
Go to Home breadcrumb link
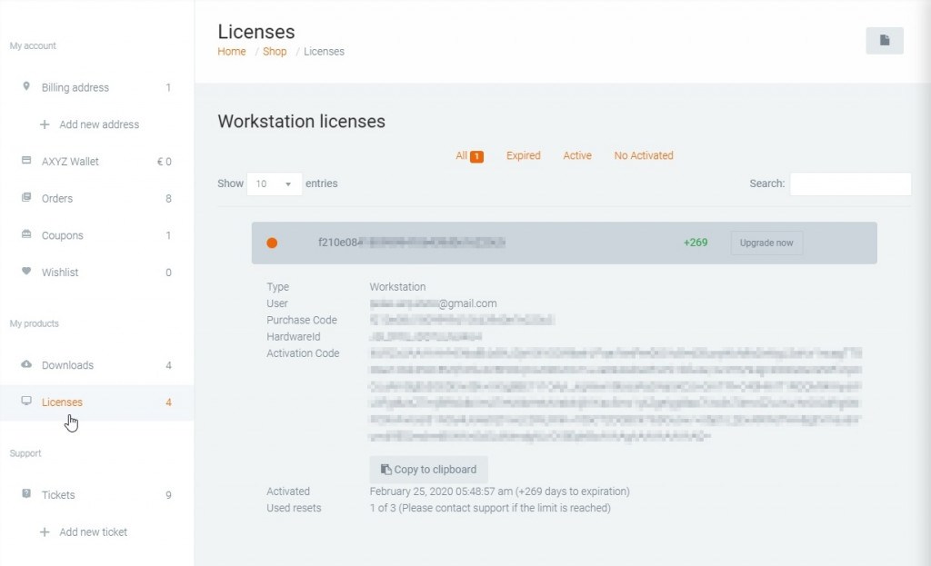pos(231,52)
